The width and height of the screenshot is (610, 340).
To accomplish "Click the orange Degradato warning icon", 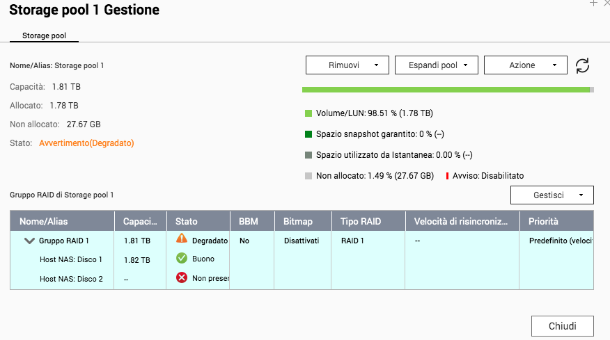I will (182, 239).
